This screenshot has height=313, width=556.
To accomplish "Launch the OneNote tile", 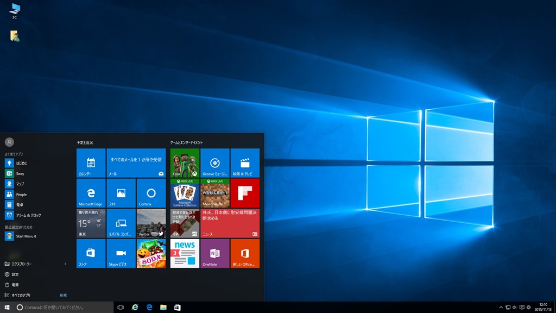I will [214, 253].
